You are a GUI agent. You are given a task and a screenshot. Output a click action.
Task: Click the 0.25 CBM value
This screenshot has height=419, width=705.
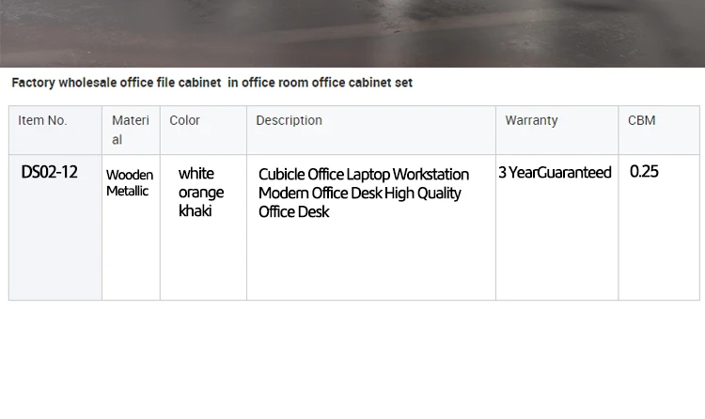coord(644,172)
